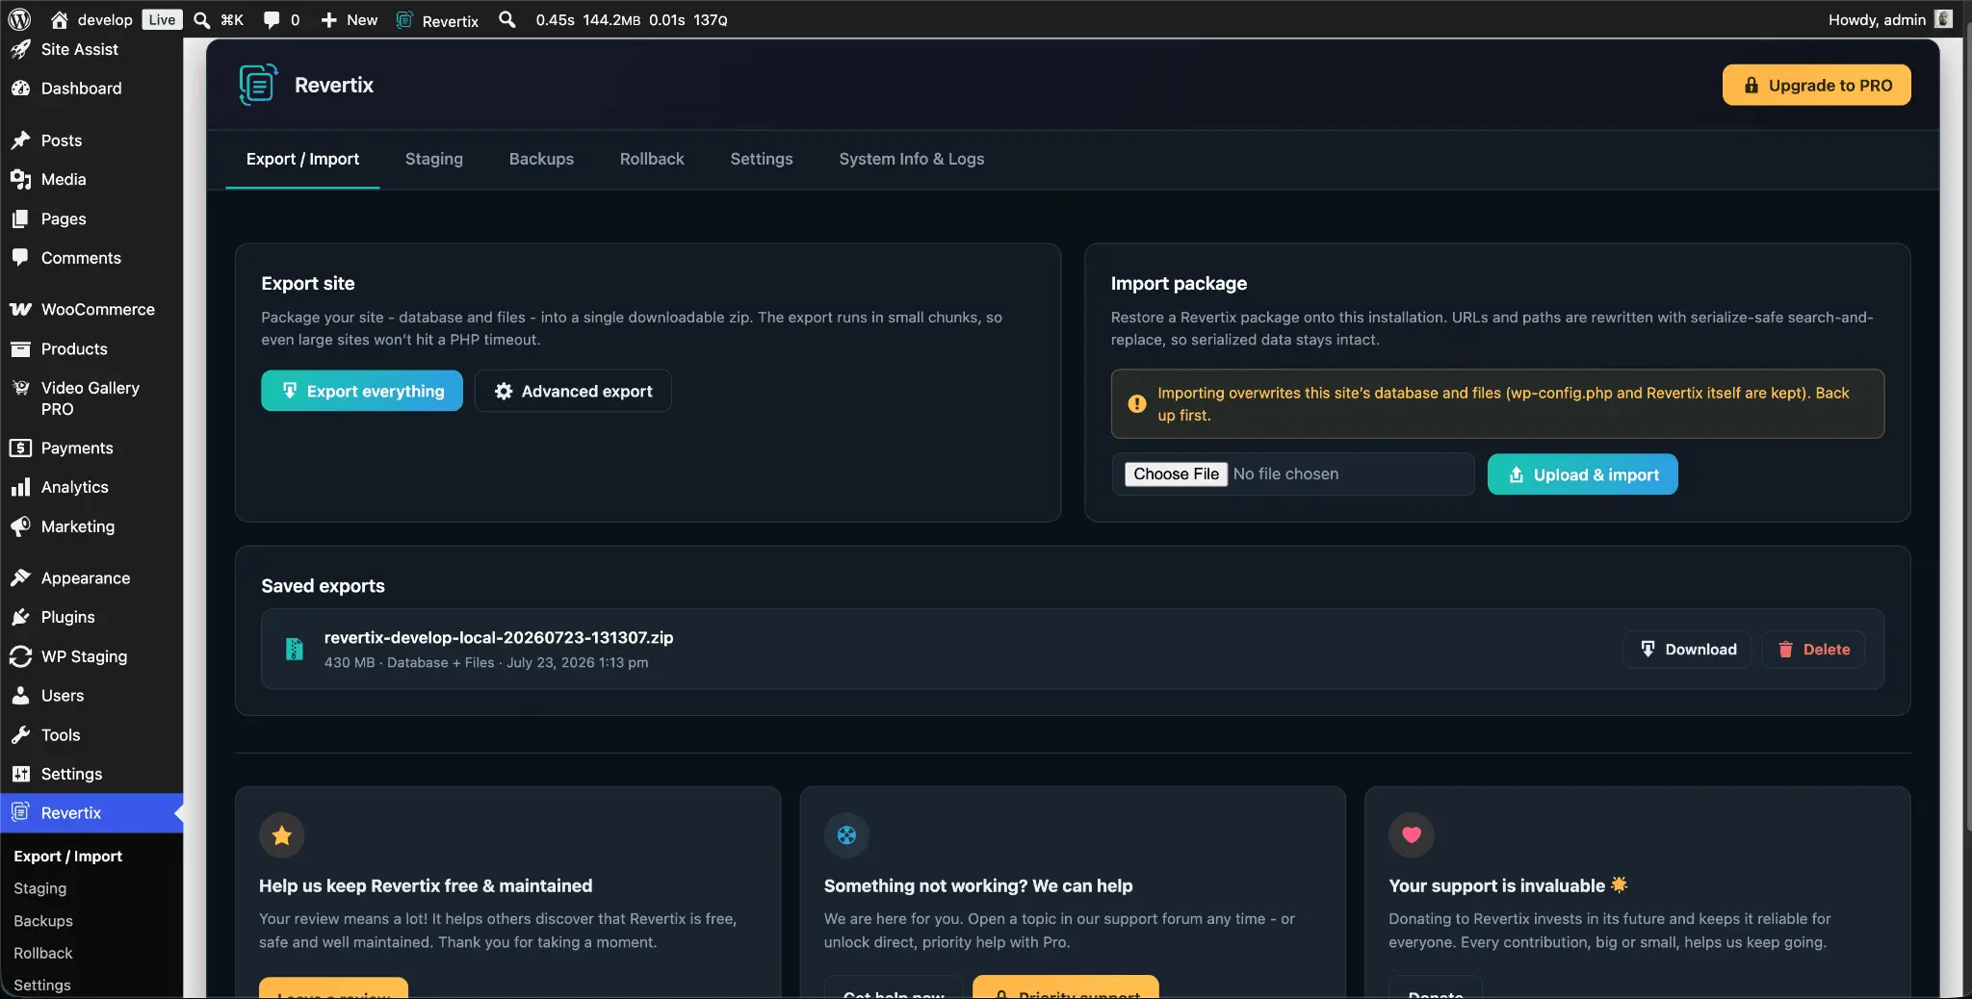Screen dimensions: 1972x999
Task: Delete the saved export zip
Action: [x=1813, y=649]
